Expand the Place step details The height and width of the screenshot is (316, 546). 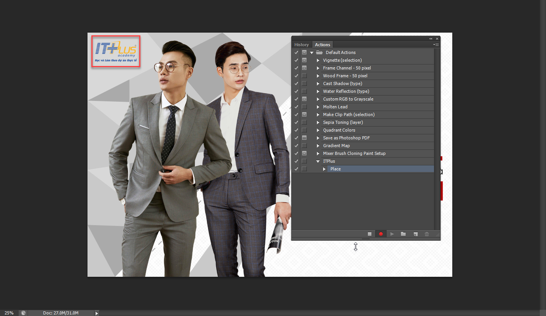click(x=324, y=169)
